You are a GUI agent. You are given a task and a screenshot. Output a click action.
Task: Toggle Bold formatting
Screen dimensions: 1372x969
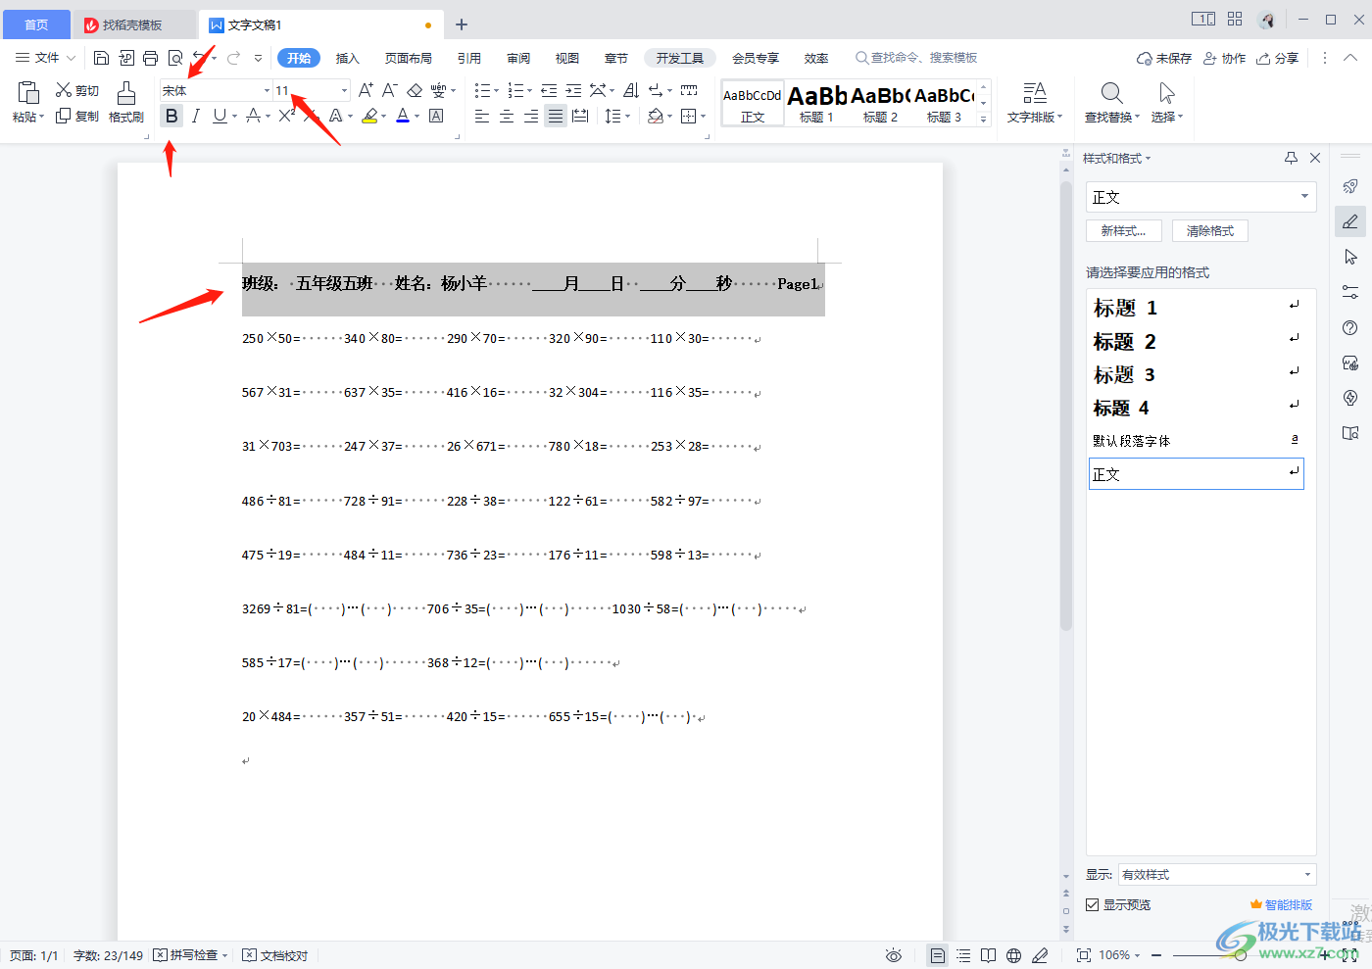tap(171, 116)
